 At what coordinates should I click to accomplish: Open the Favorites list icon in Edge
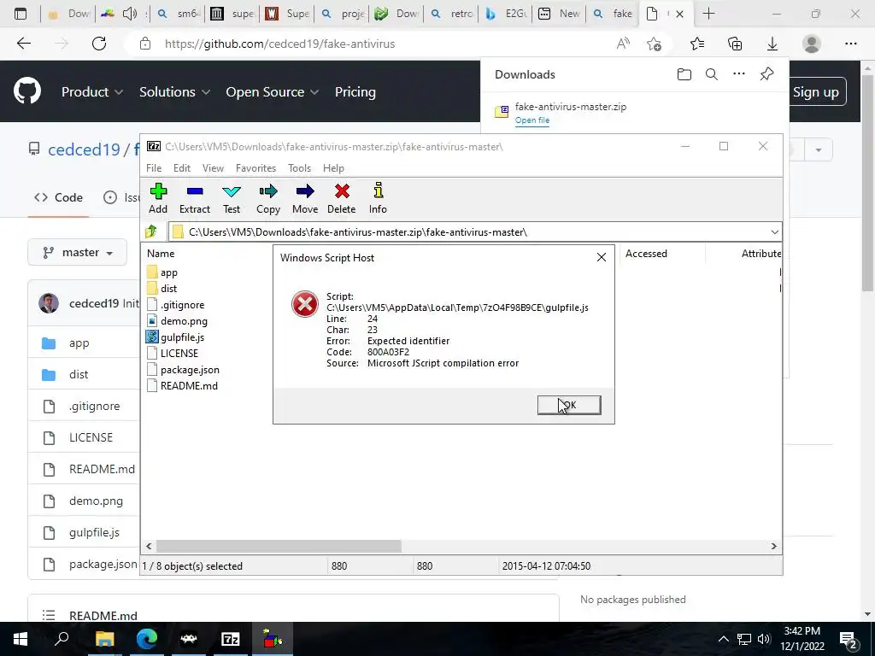(x=697, y=44)
